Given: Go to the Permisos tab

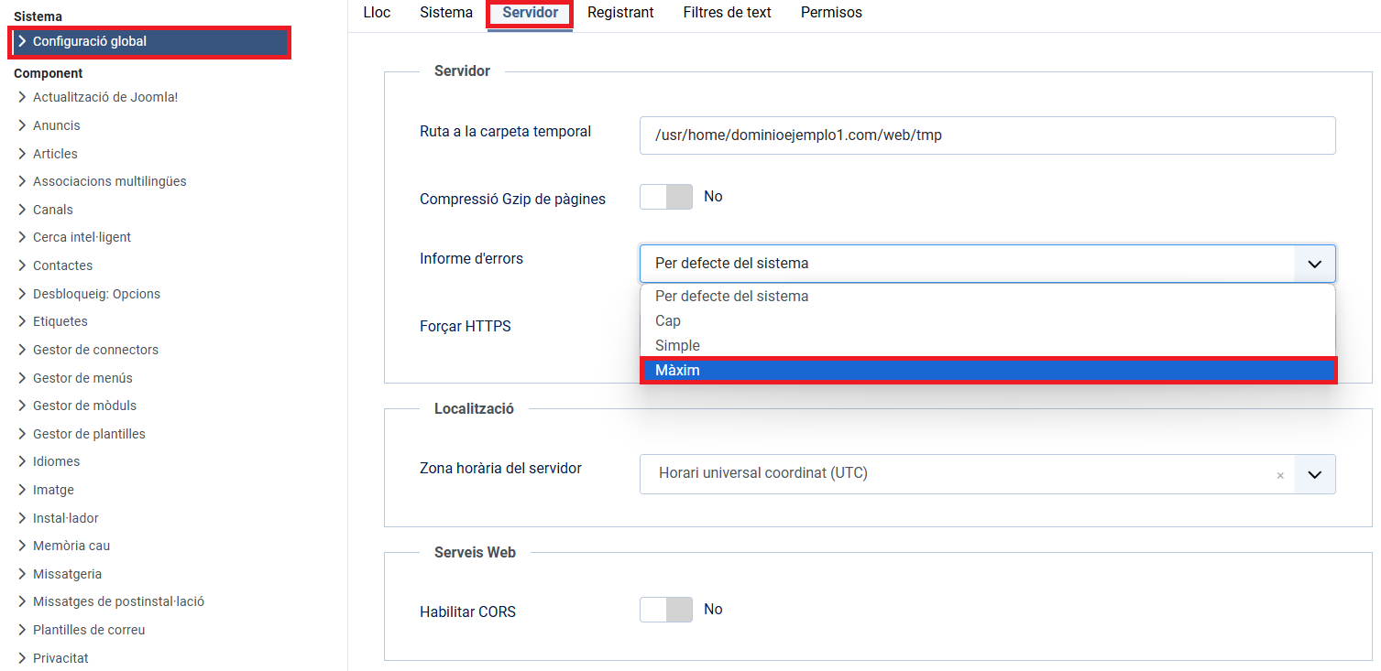Looking at the screenshot, I should tap(831, 13).
